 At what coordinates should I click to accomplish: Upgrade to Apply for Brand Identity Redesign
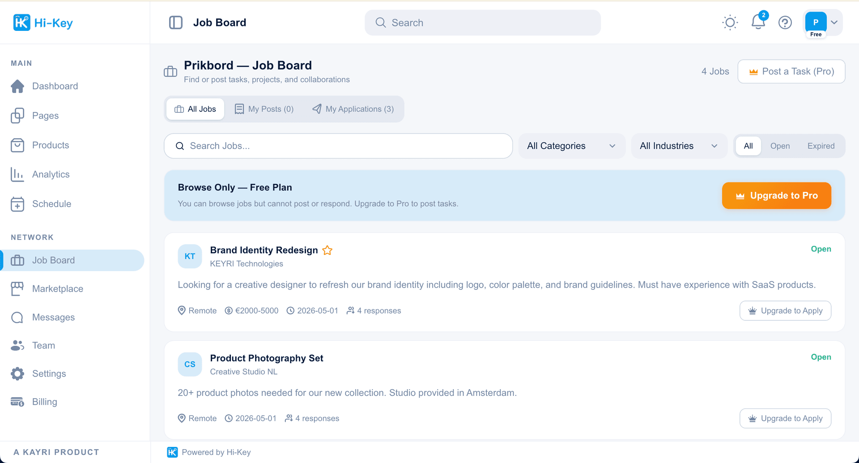point(785,310)
